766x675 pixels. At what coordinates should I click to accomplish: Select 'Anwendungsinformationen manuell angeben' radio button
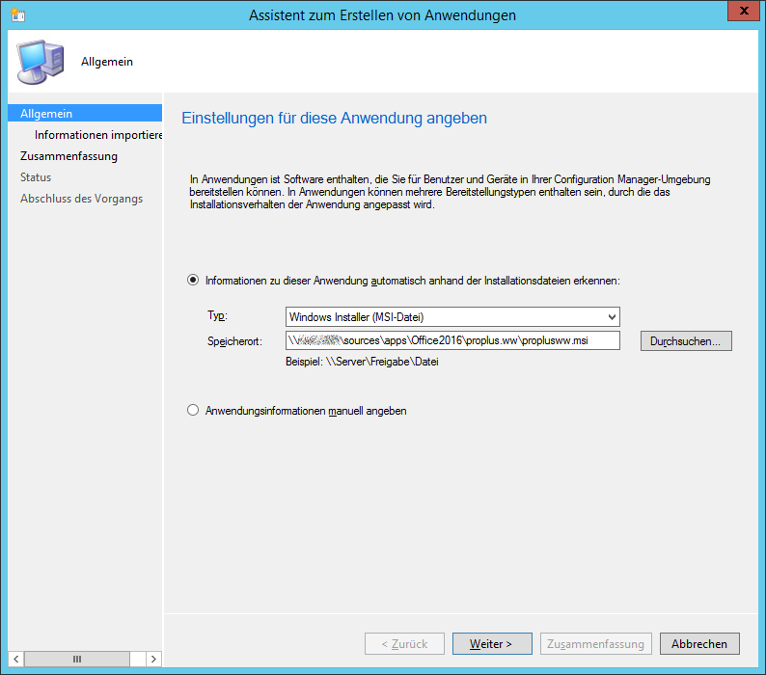(192, 411)
